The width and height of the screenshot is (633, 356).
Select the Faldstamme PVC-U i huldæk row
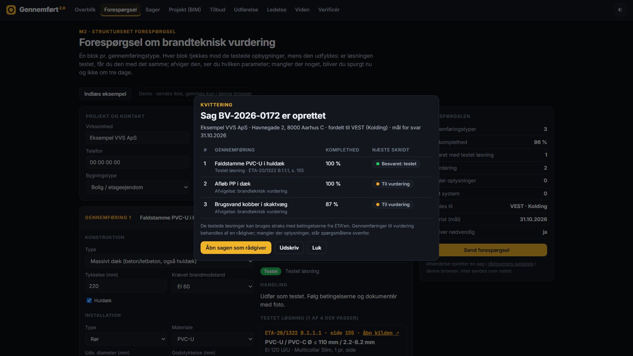(x=316, y=167)
